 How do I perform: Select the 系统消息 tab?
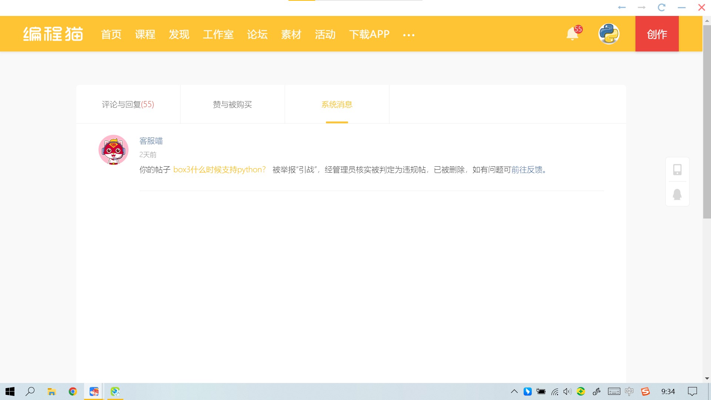coord(337,104)
